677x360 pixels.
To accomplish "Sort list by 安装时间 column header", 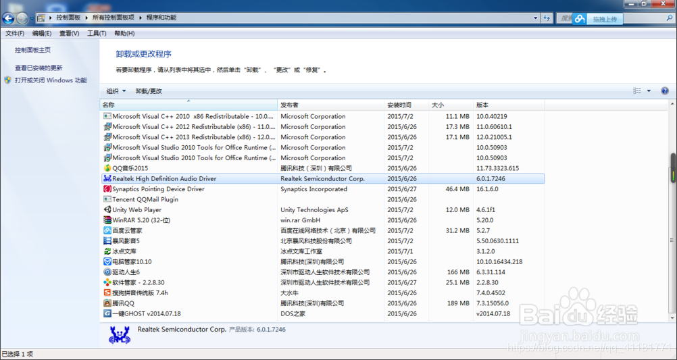I will pos(406,105).
